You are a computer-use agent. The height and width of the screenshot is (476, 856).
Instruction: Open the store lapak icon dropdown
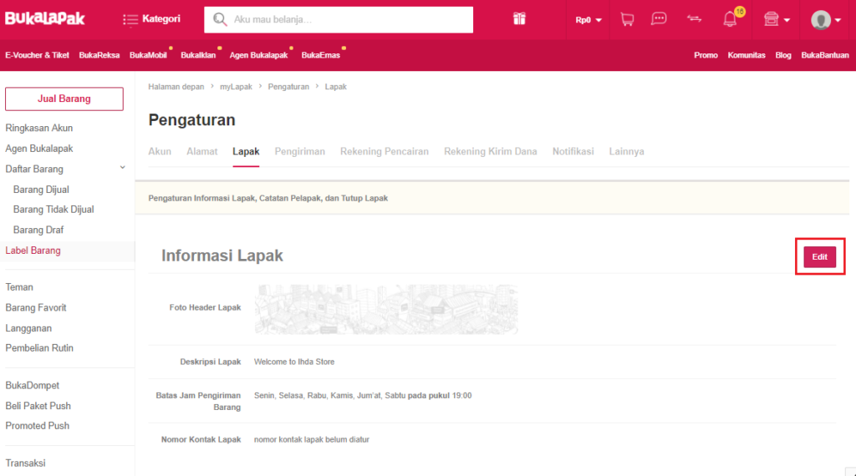pos(777,20)
